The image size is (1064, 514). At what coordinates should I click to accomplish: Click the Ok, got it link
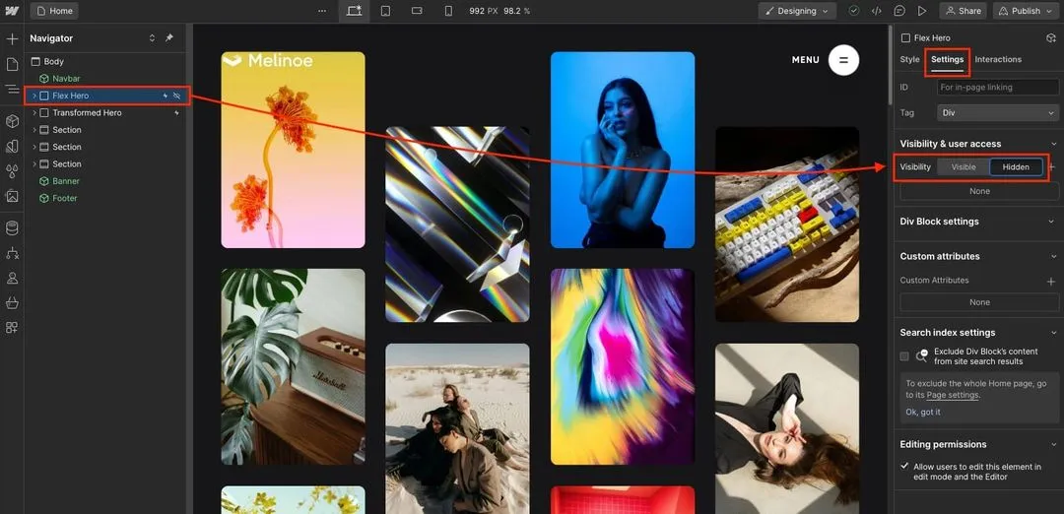click(x=923, y=413)
